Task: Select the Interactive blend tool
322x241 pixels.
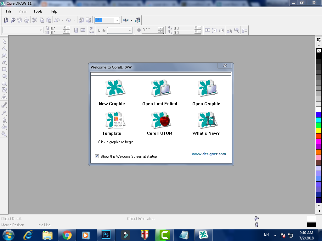Action: (4, 105)
